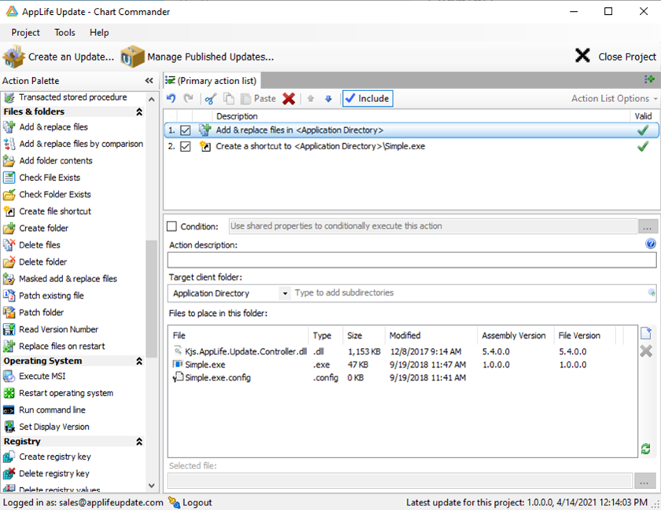Select file row Simple.exe
The width and height of the screenshot is (661, 510).
point(403,365)
